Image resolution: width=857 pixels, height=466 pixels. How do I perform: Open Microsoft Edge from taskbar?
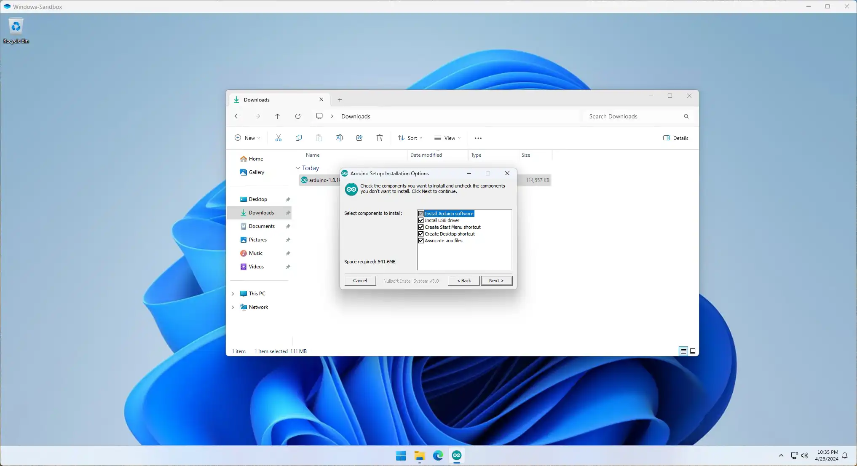[438, 455]
